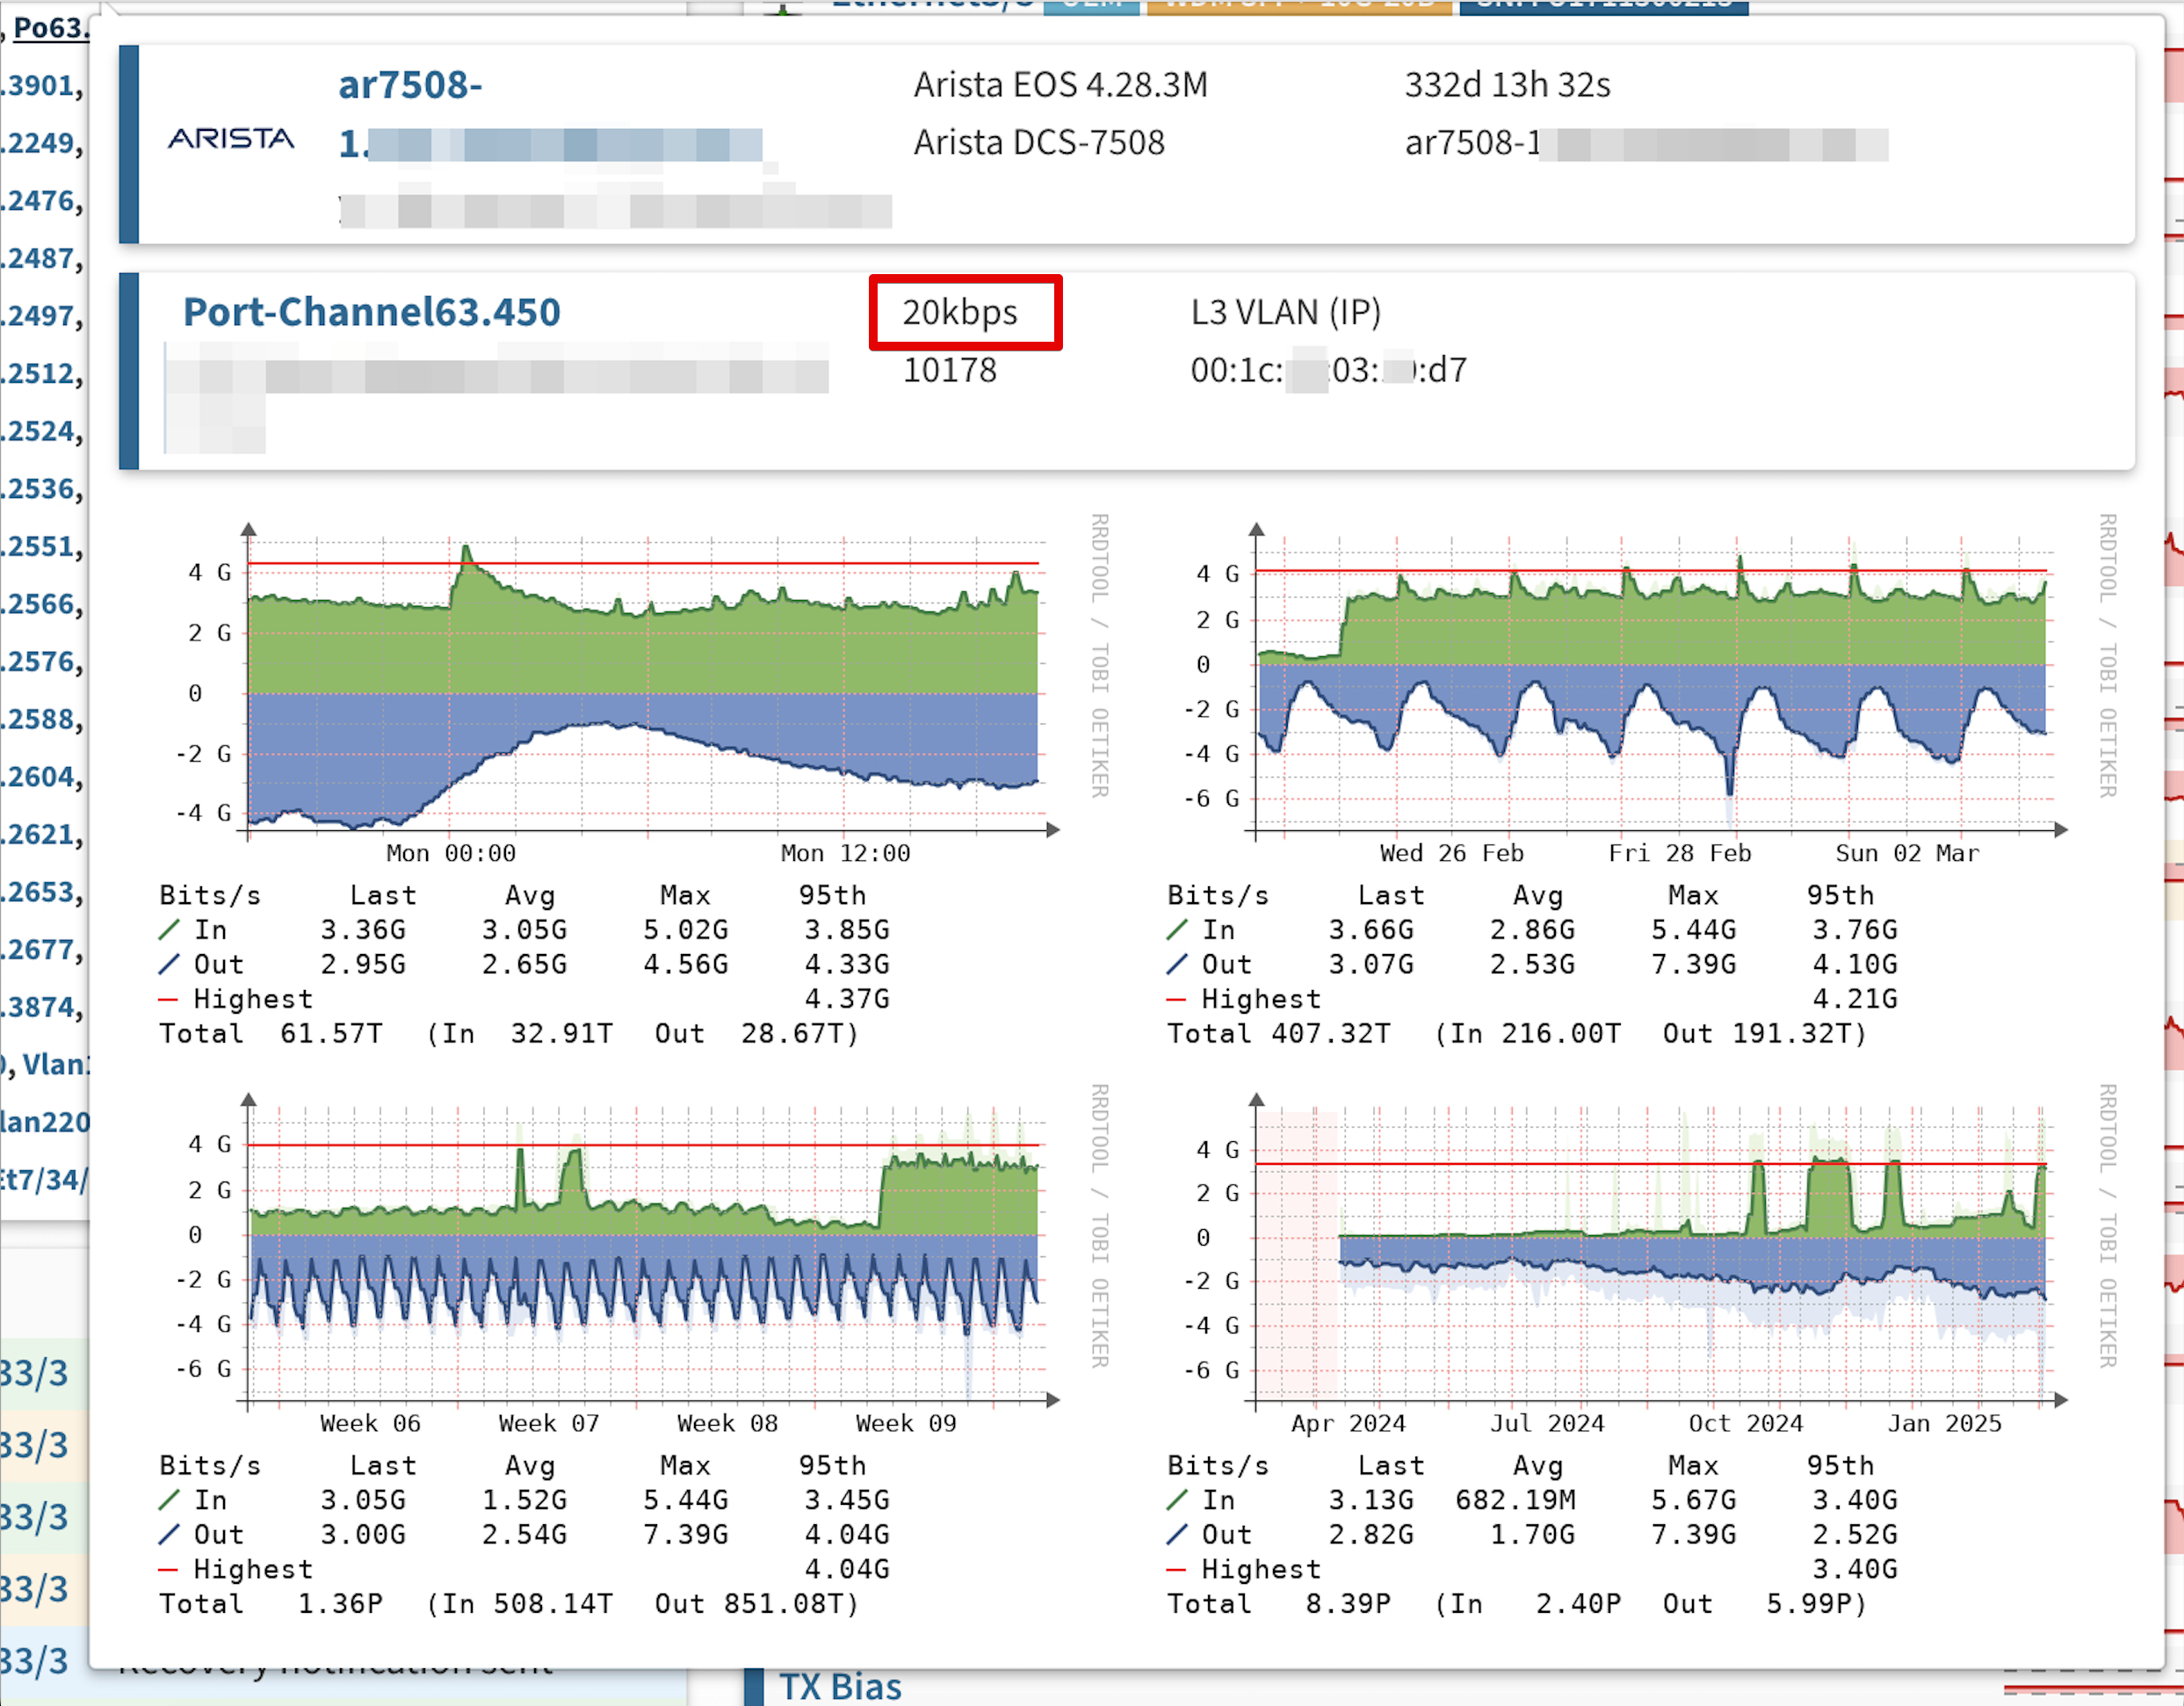This screenshot has width=2184, height=1706.
Task: Open the Port-Channel63.450 interface link
Action: click(x=371, y=313)
